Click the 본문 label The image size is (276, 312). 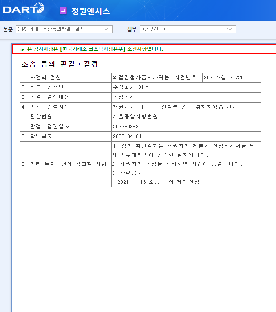(x=8, y=29)
